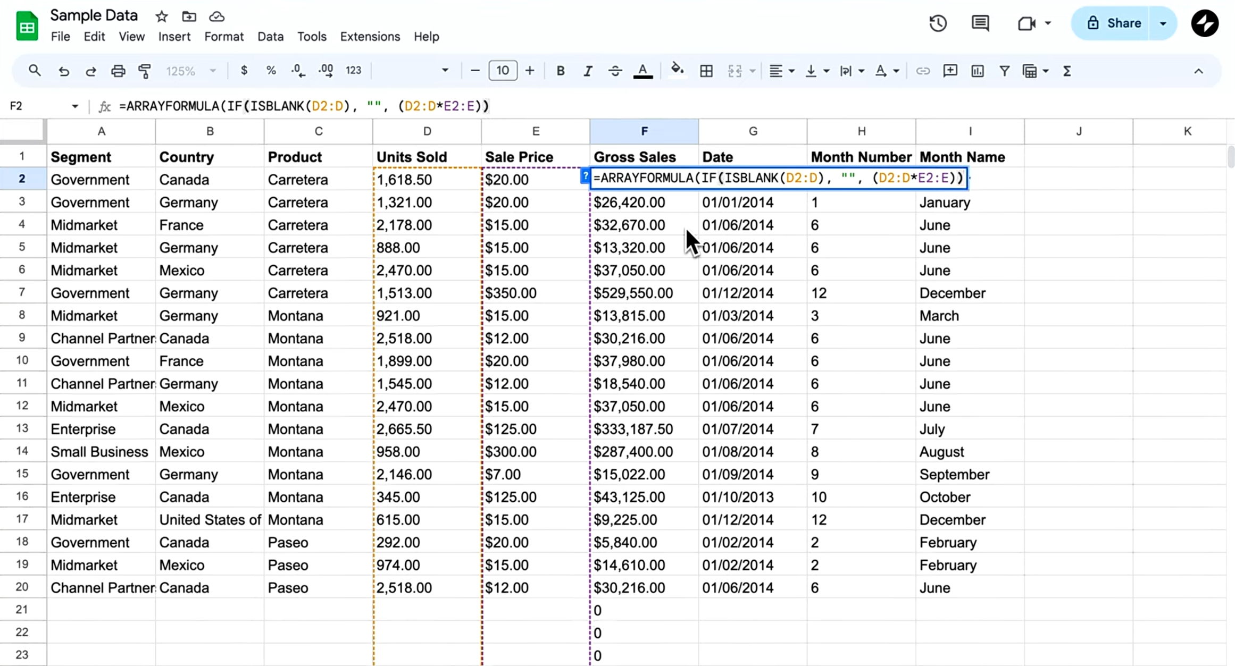
Task: Select column F header
Action: coord(644,131)
